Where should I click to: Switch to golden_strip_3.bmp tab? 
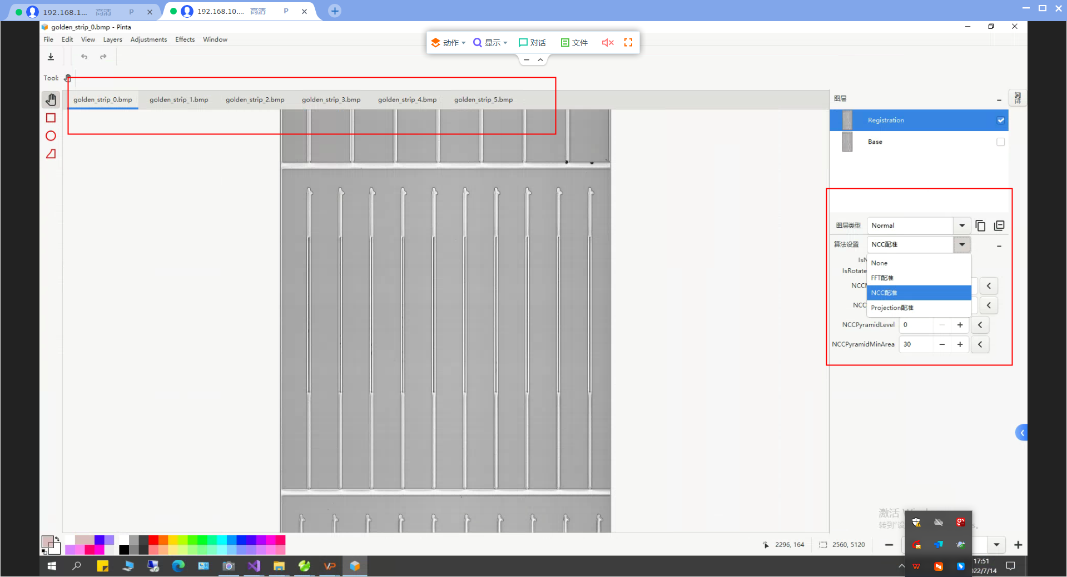pyautogui.click(x=331, y=100)
